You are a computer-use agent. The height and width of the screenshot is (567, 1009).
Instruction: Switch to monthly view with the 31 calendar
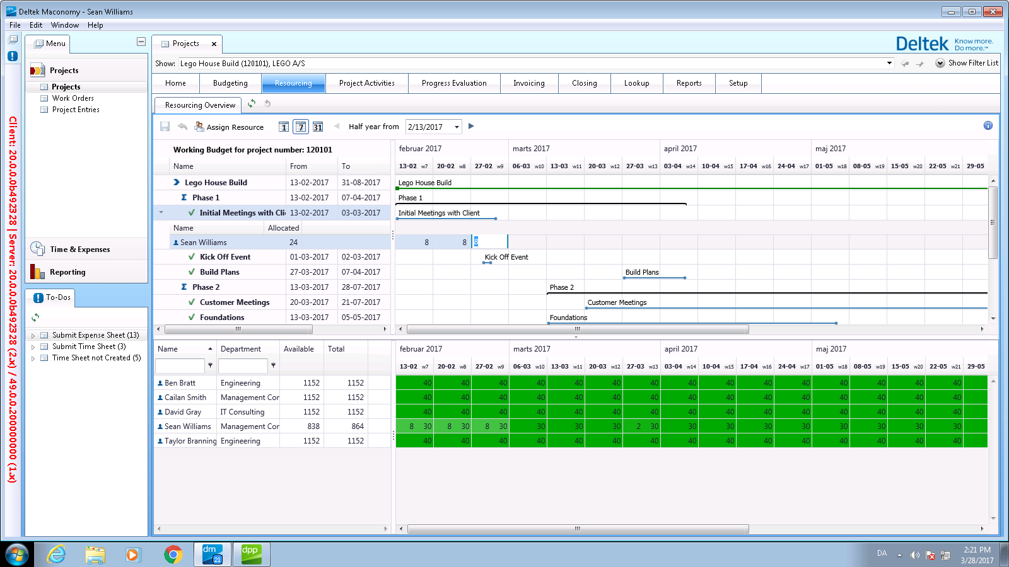[317, 127]
